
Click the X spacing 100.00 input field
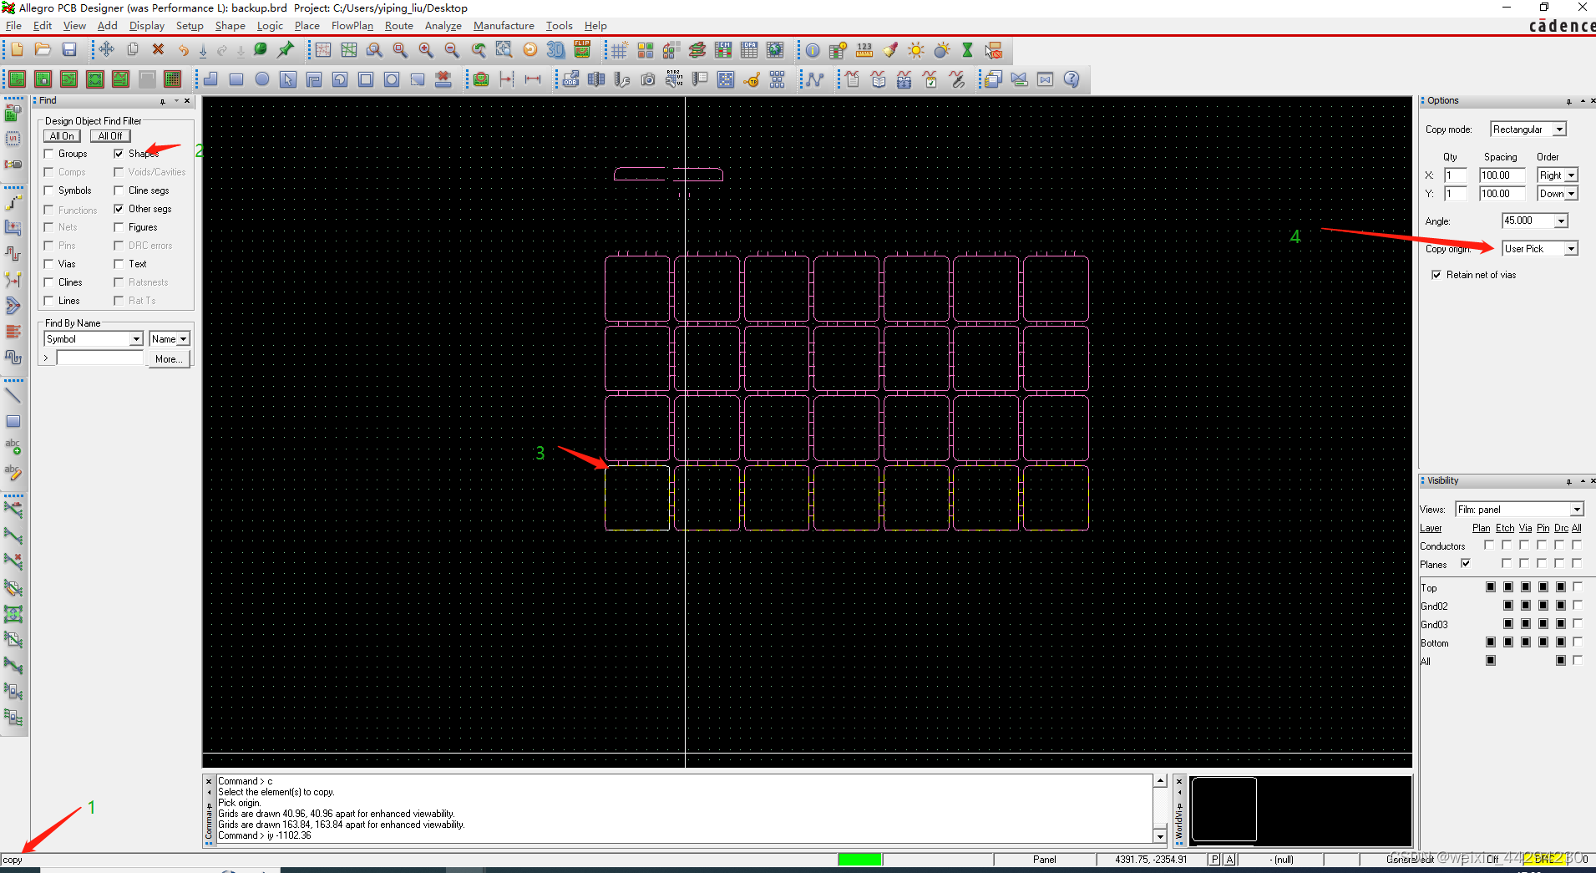coord(1502,175)
